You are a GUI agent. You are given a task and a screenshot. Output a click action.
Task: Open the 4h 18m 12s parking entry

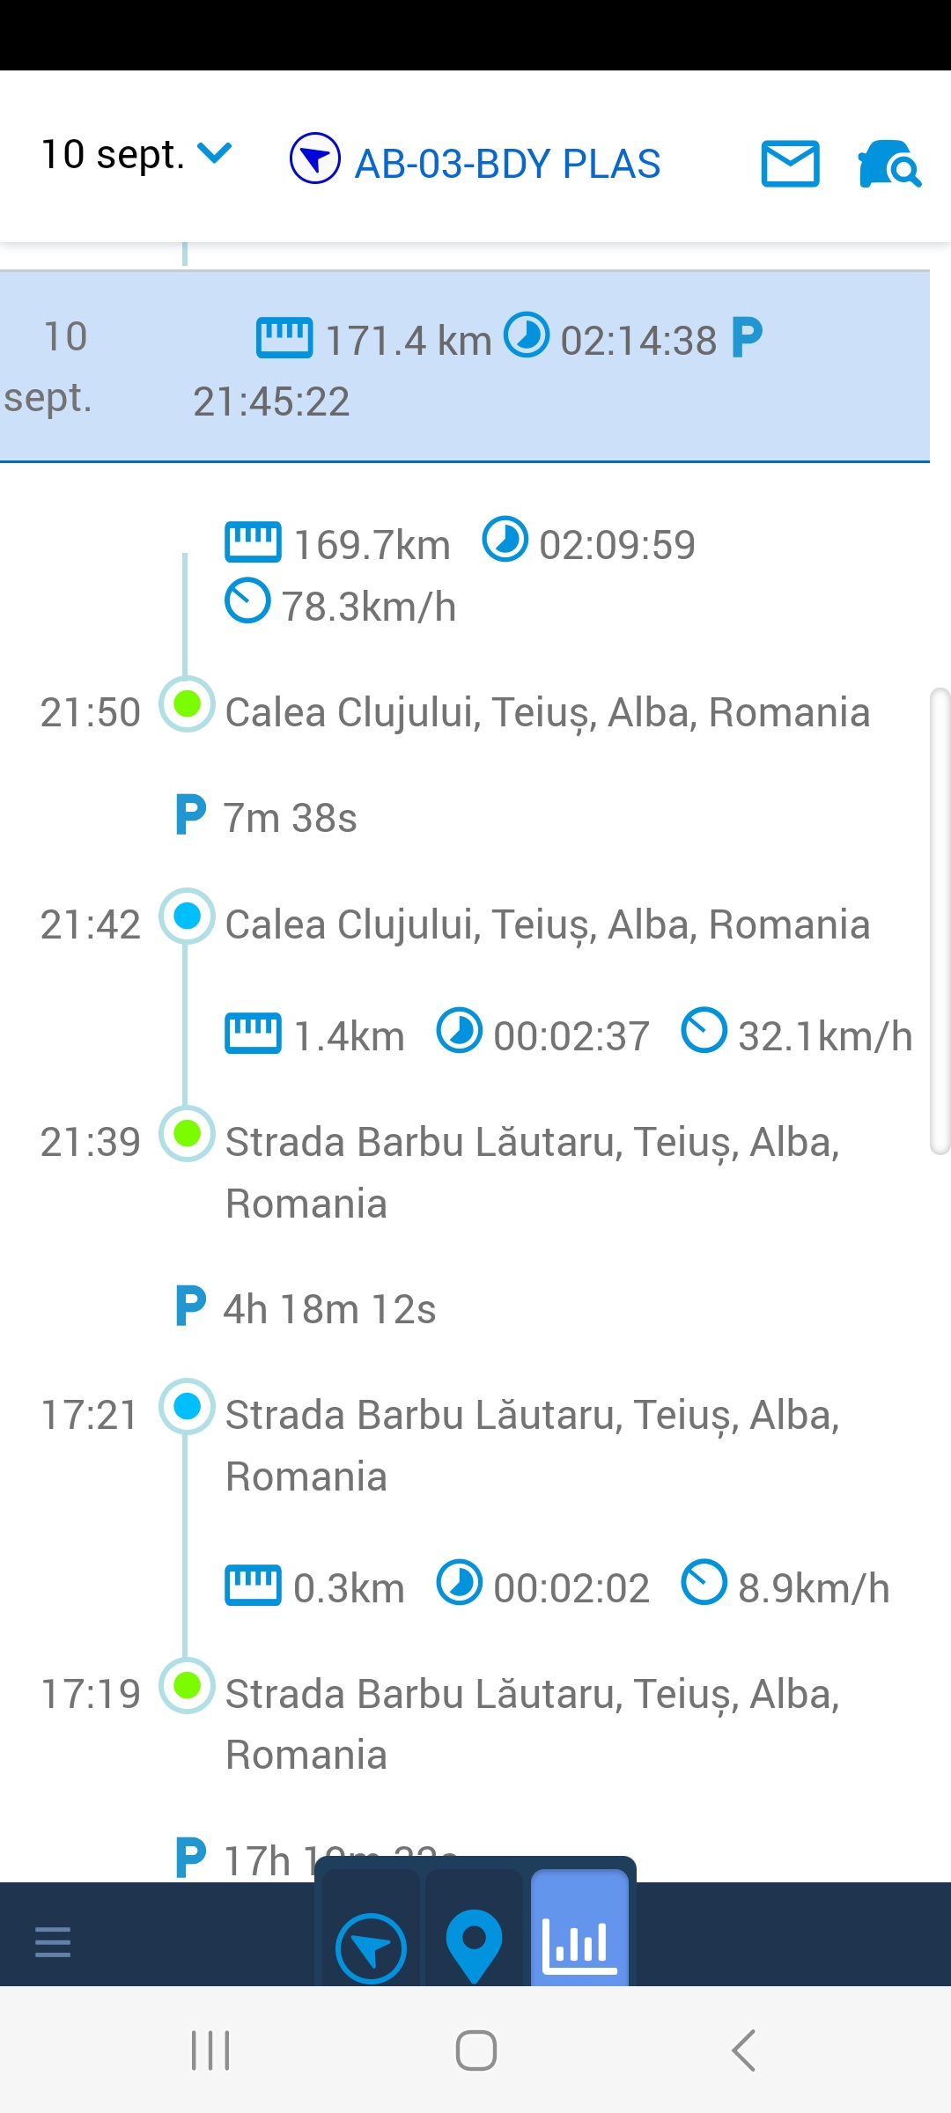(328, 1309)
